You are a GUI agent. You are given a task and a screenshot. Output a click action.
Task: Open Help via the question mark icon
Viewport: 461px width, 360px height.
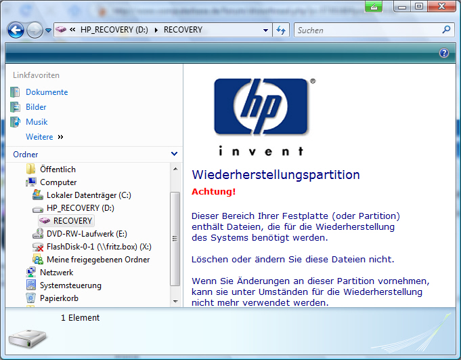pos(444,53)
